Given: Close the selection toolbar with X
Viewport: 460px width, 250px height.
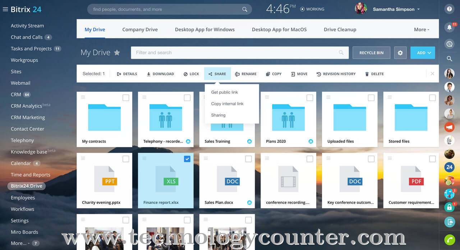Looking at the screenshot, I should [x=432, y=74].
